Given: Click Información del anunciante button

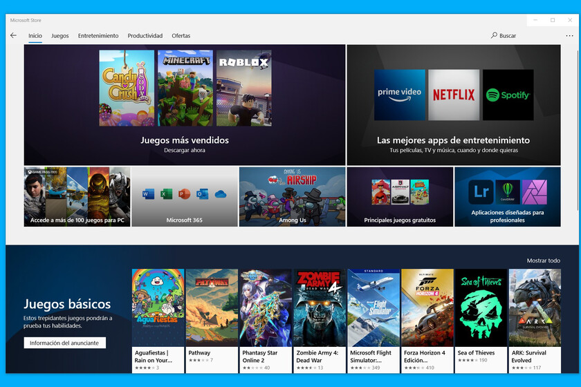Looking at the screenshot, I should tap(64, 343).
